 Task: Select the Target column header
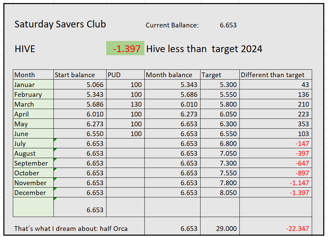[x=220, y=75]
